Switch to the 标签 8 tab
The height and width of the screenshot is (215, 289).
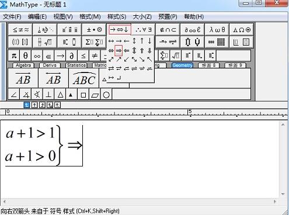tap(208, 65)
